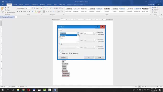Click the taskbar search magnifier icon
This screenshot has height=92, width=163.
[8, 90]
